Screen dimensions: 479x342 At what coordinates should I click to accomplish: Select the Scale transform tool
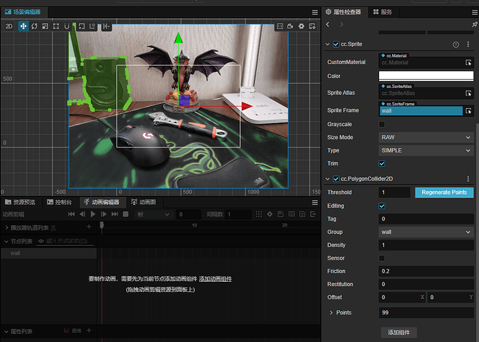[45, 26]
